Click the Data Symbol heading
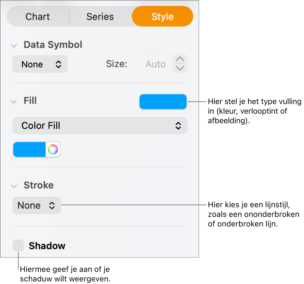The height and width of the screenshot is (284, 304). click(x=53, y=45)
